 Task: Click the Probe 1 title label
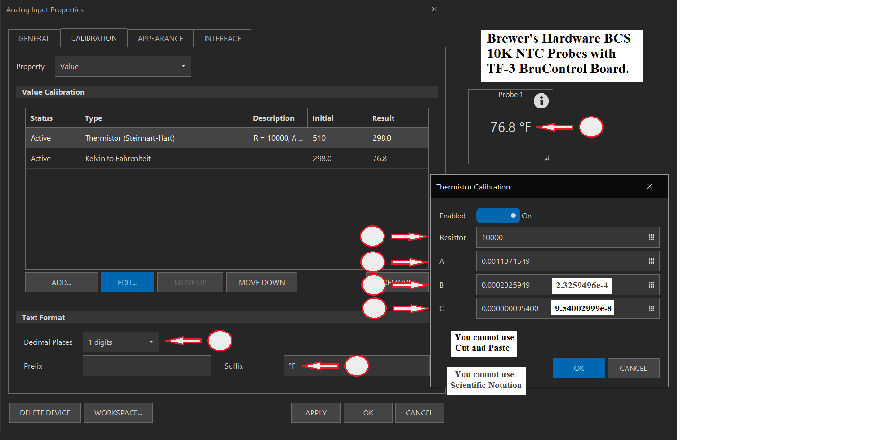coord(510,95)
